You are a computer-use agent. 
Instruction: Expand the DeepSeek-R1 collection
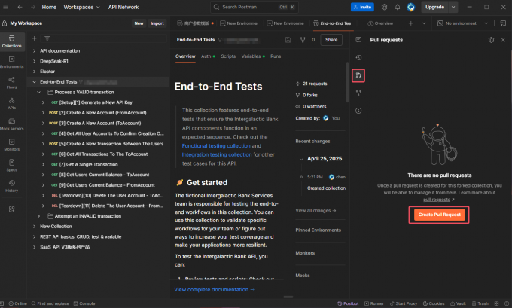click(x=35, y=61)
